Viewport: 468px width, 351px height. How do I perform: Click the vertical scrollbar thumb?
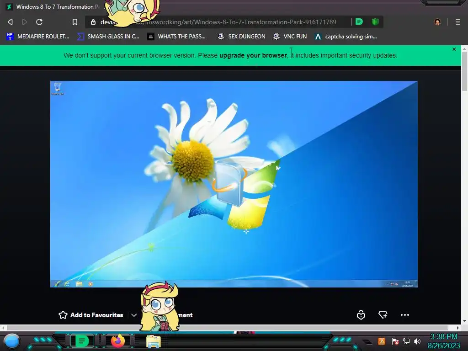pyautogui.click(x=464, y=71)
